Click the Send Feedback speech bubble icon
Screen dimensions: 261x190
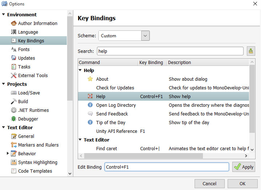(x=90, y=114)
